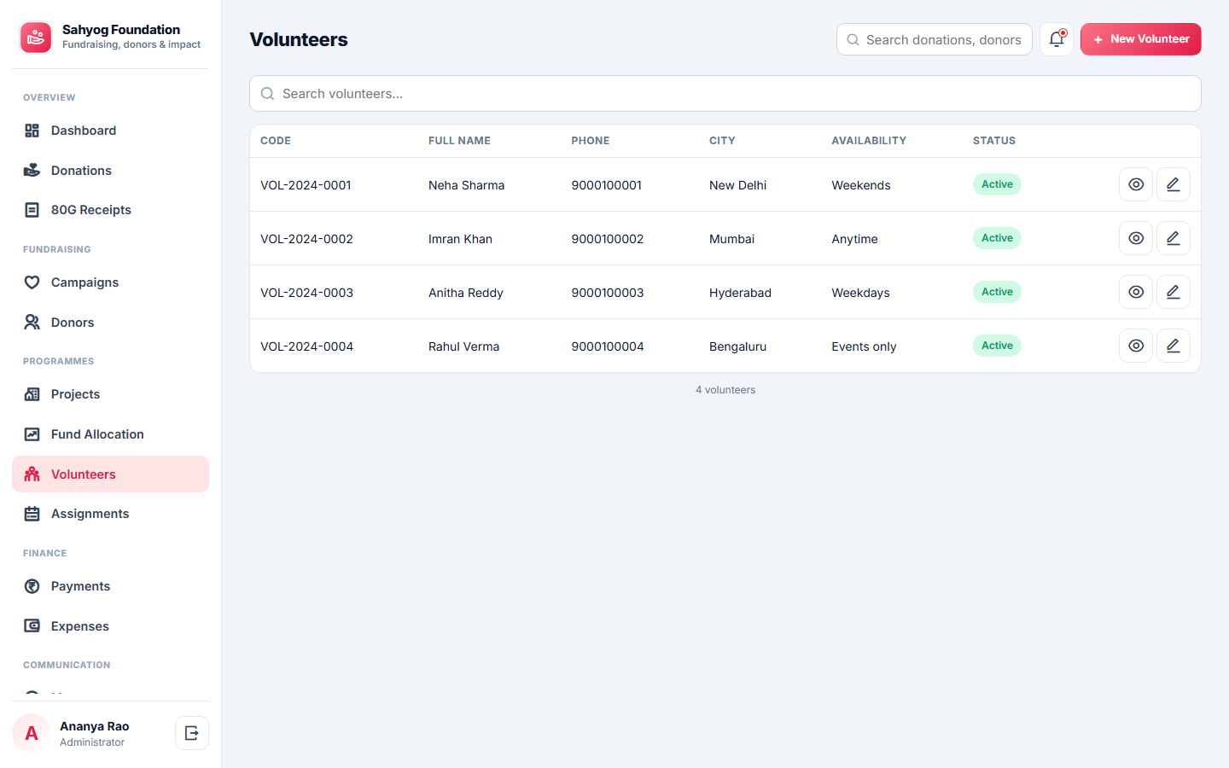Image resolution: width=1229 pixels, height=768 pixels.
Task: Open Fund Allocation page
Action: [x=110, y=434]
